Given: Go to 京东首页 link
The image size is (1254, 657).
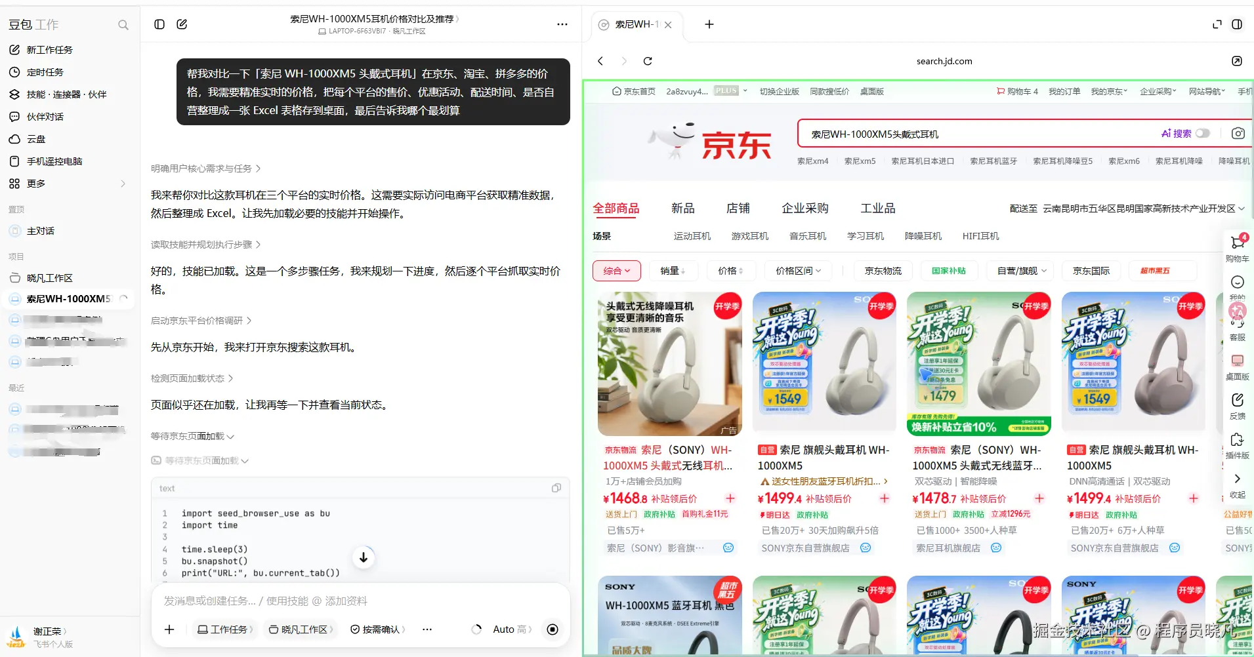Looking at the screenshot, I should click(x=634, y=91).
